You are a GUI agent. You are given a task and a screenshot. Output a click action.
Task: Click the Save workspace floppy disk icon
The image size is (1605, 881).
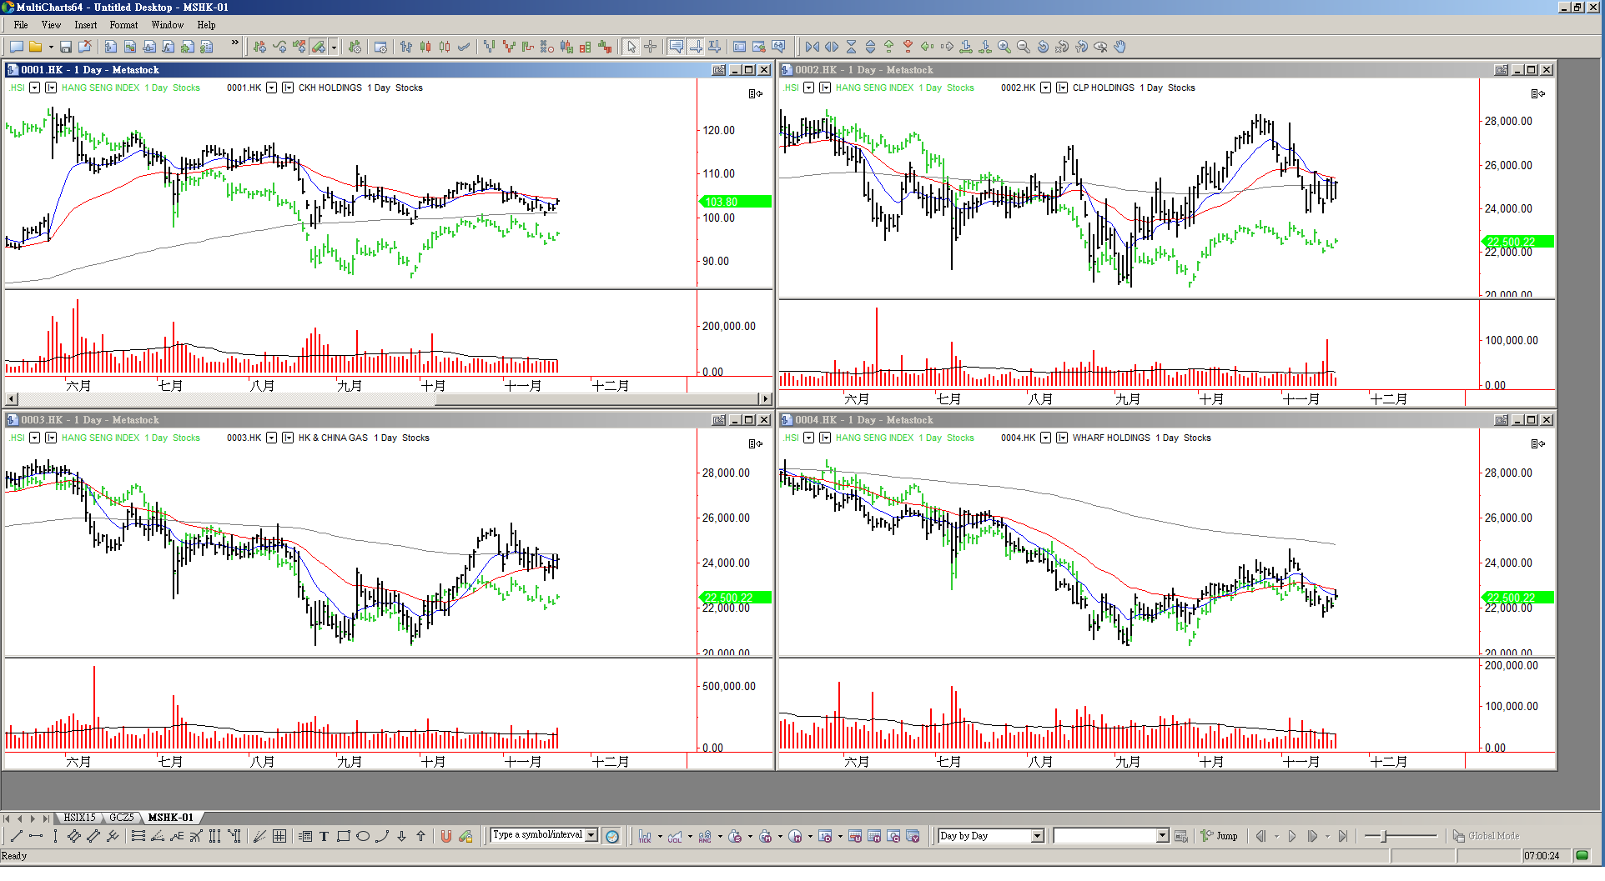[66, 47]
